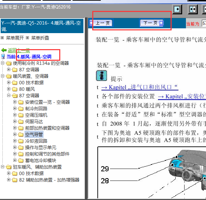Click the A5 air duct diagram

pos(152,172)
